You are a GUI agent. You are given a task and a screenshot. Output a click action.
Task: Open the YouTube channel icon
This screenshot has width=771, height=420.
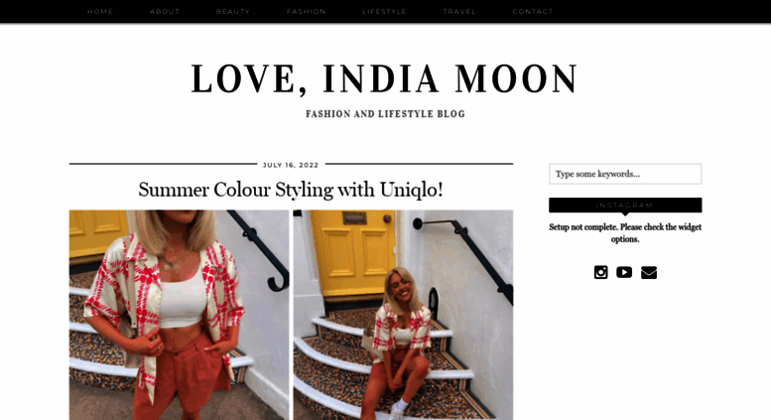(624, 272)
